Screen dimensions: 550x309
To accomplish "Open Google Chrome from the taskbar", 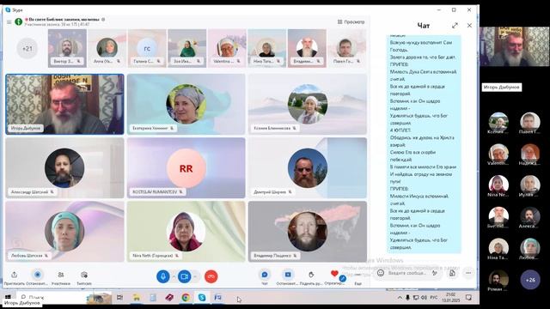I will [186, 298].
